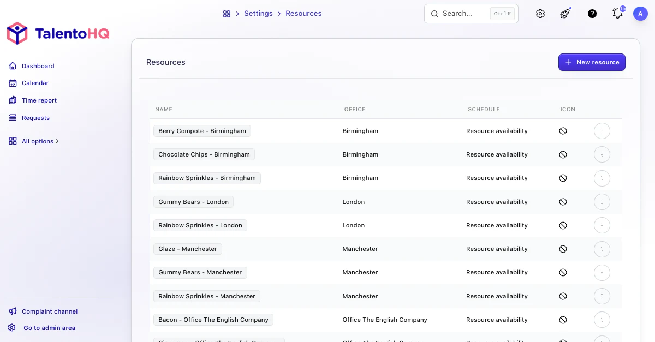Select Gummy Bears - London name tag
655x342 pixels.
tap(194, 202)
